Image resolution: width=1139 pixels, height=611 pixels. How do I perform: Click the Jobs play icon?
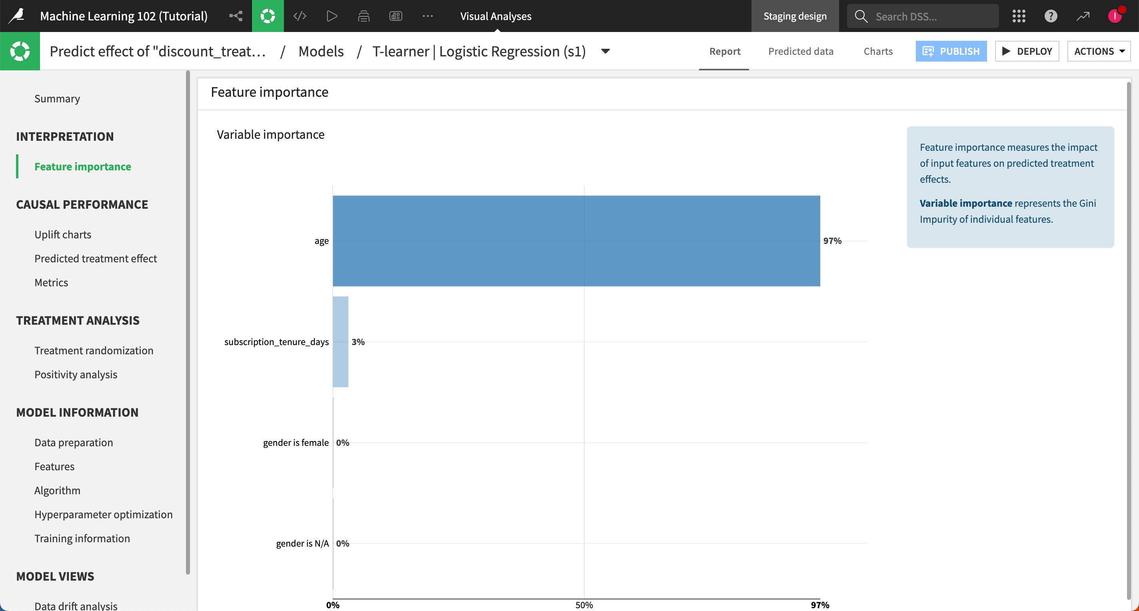(x=332, y=16)
